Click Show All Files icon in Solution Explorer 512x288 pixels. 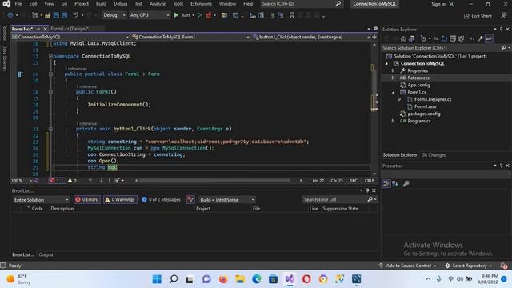pyautogui.click(x=461, y=39)
